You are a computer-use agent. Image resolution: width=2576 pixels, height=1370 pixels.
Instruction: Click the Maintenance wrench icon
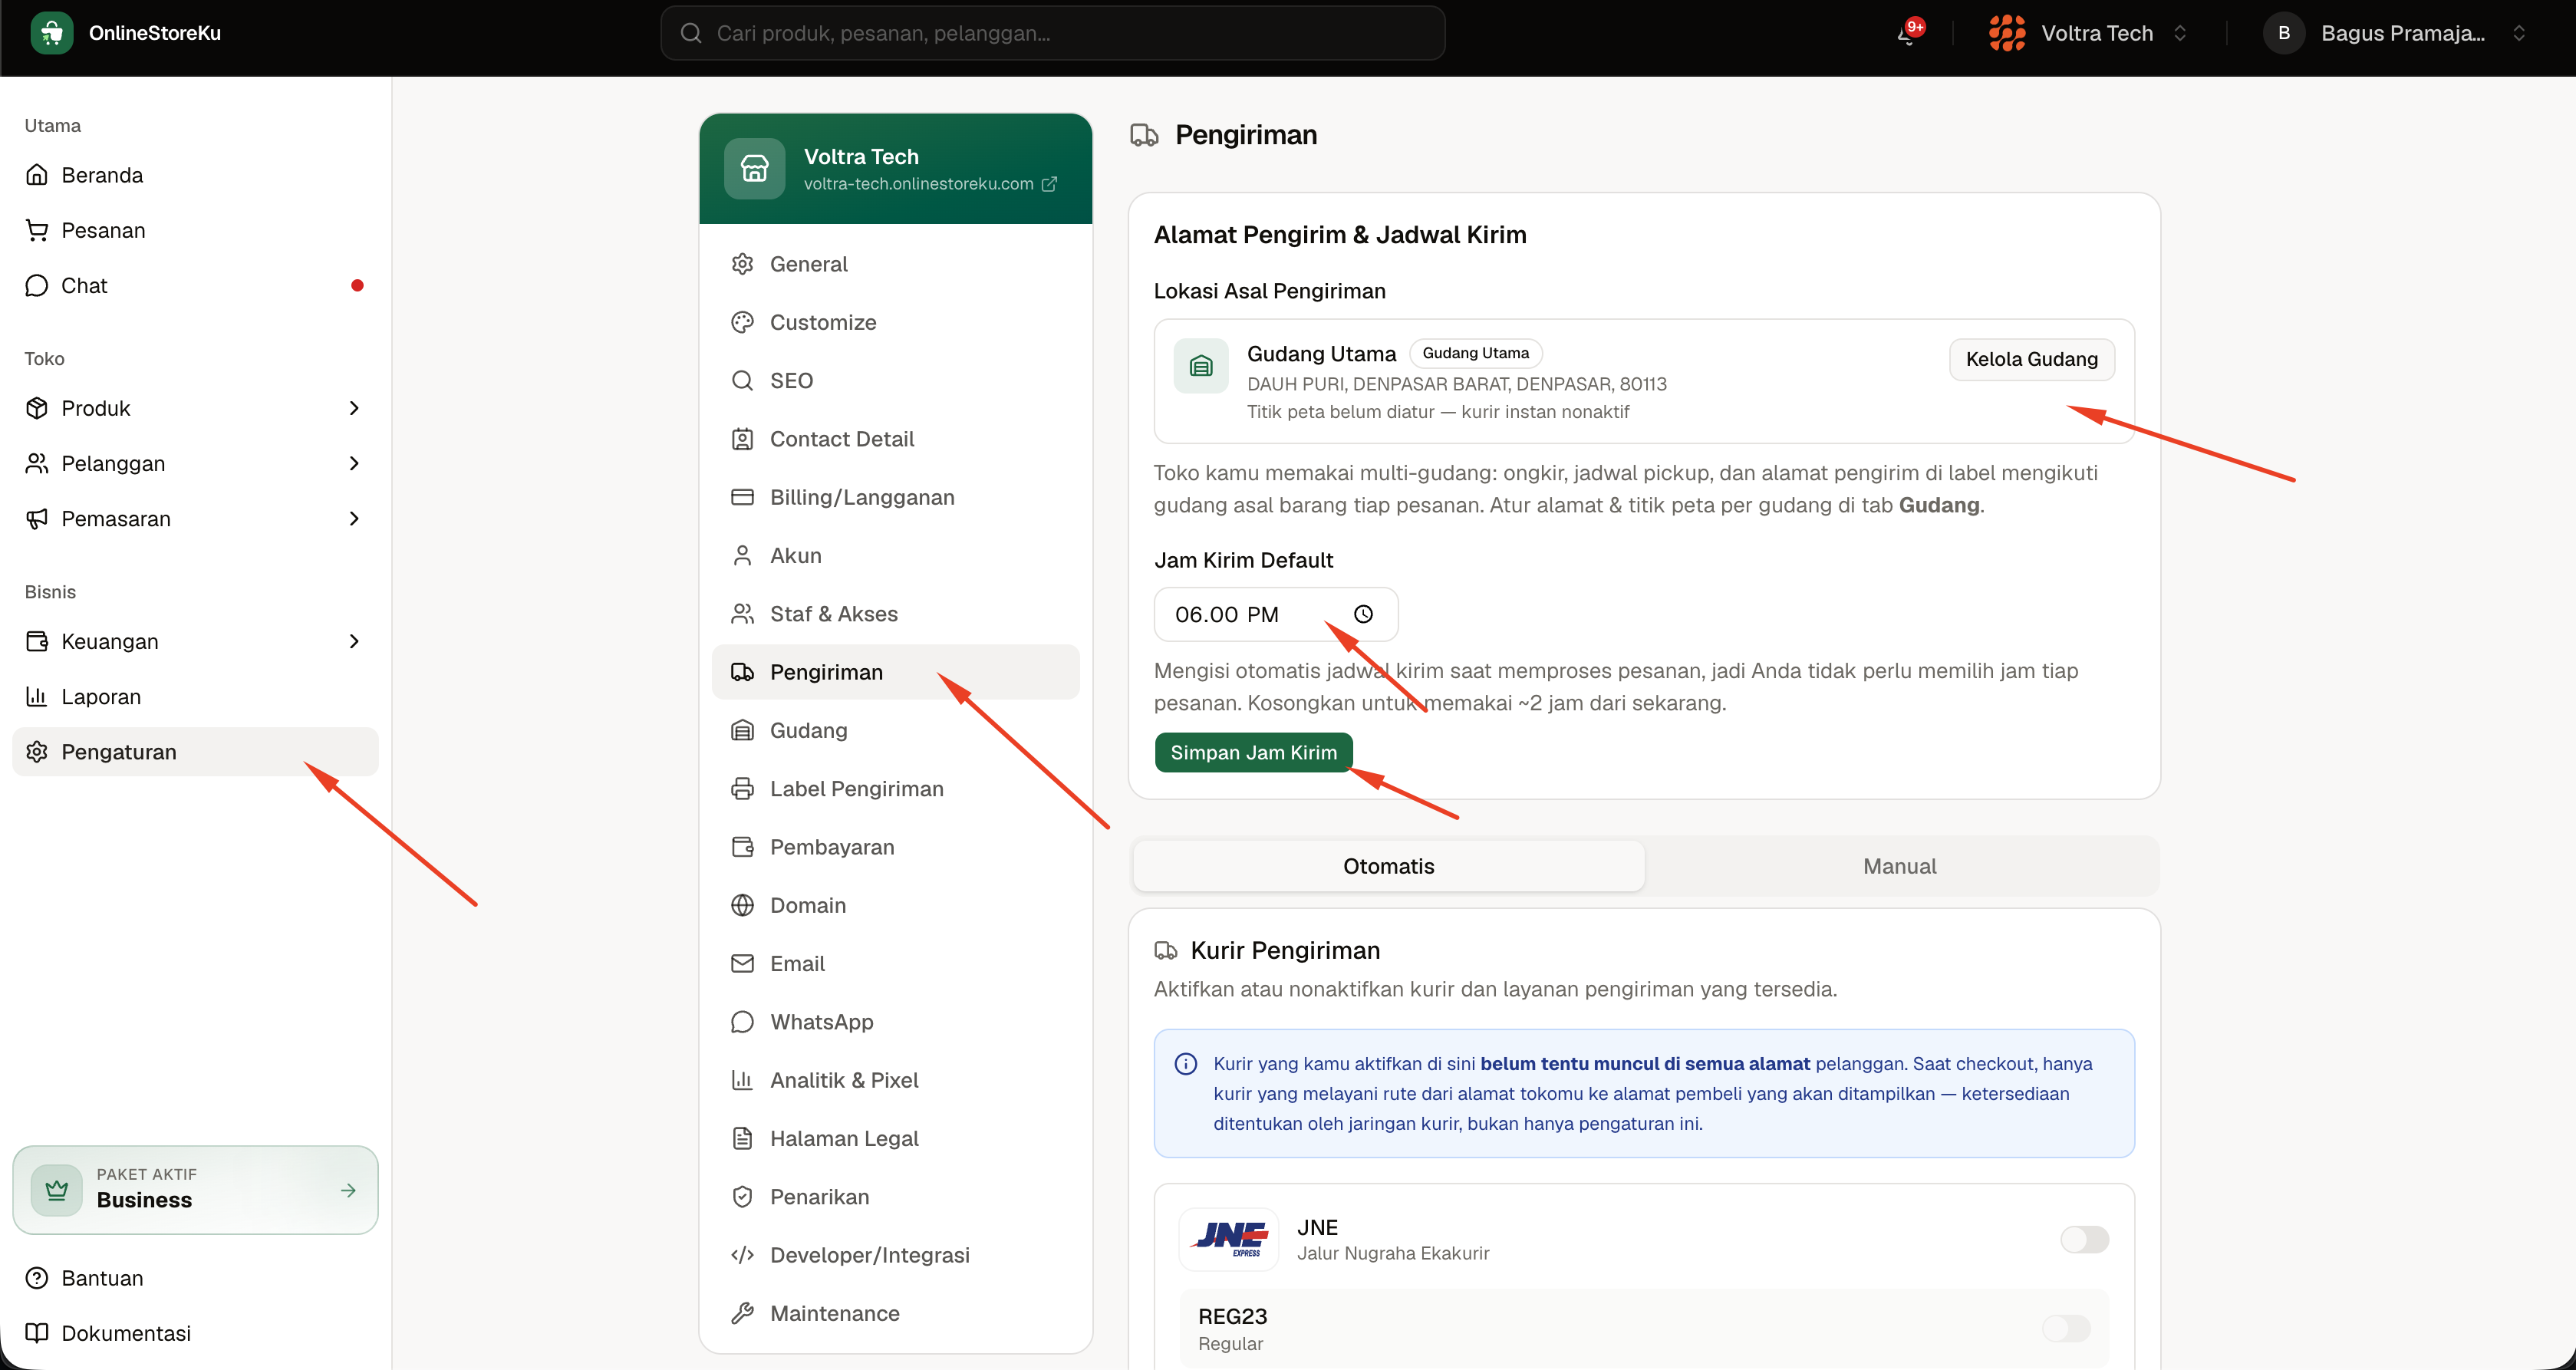tap(742, 1313)
